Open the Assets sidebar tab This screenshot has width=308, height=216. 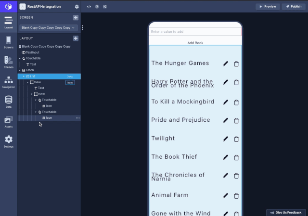point(9,122)
